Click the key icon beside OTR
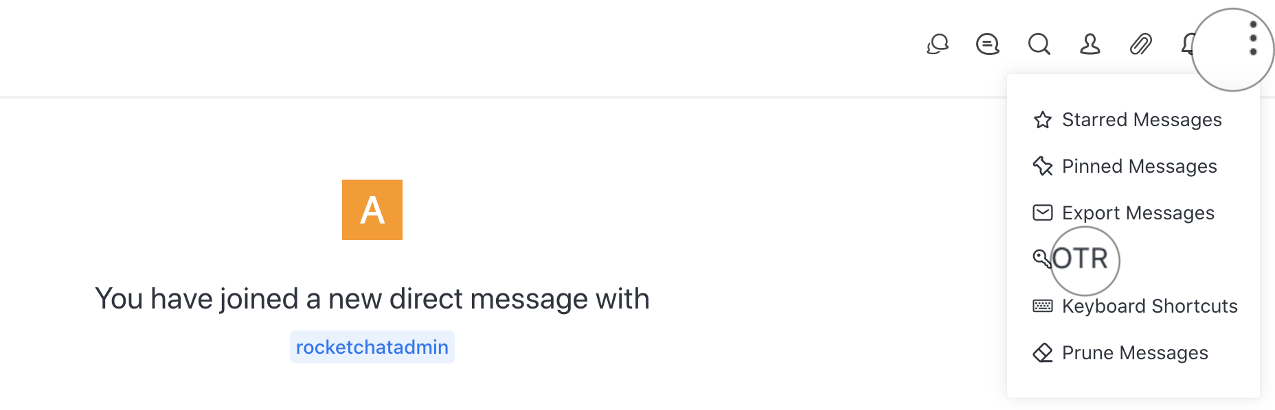1275x410 pixels. [1041, 258]
